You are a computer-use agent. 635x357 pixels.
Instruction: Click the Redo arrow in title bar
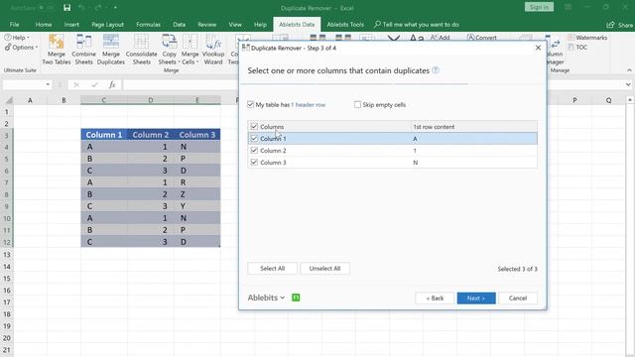coord(98,8)
